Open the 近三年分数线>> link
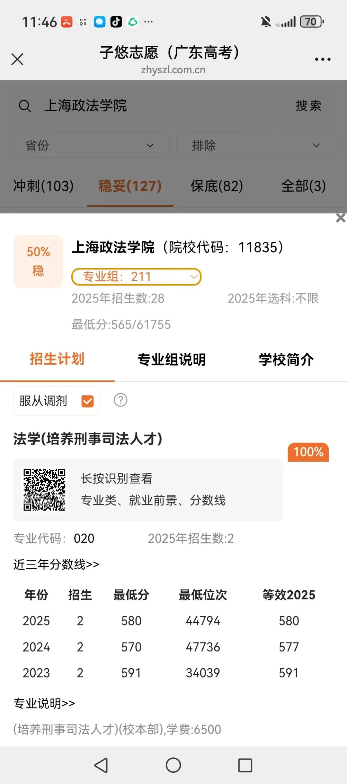 tap(57, 564)
